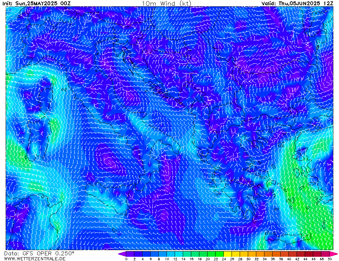Click the "24" legend value
The image size is (339, 261).
click(x=224, y=259)
